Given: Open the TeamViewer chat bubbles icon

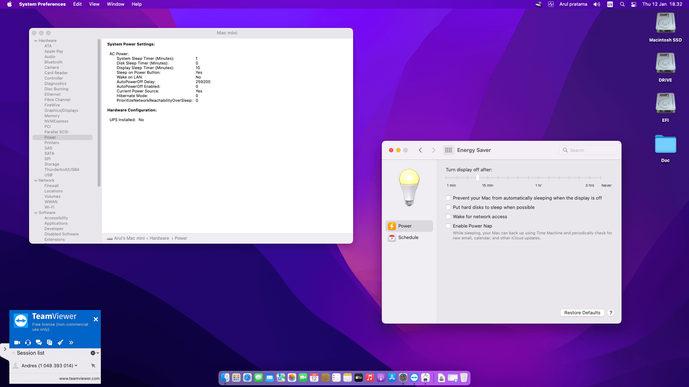Looking at the screenshot, I should point(39,343).
